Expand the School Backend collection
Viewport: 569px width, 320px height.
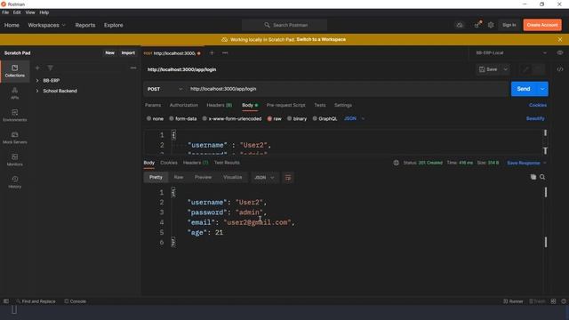[x=37, y=91]
